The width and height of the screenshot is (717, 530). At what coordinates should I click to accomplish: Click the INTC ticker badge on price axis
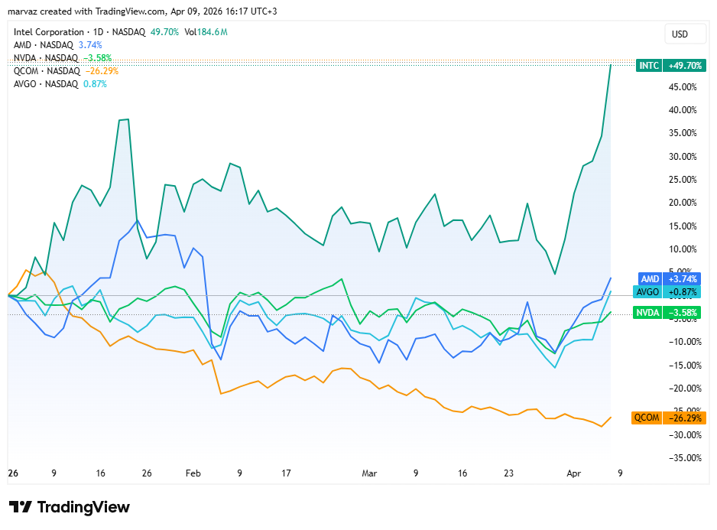pyautogui.click(x=648, y=66)
